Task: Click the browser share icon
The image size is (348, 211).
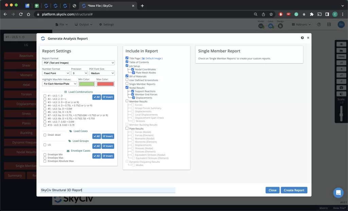Action: tap(263, 14)
